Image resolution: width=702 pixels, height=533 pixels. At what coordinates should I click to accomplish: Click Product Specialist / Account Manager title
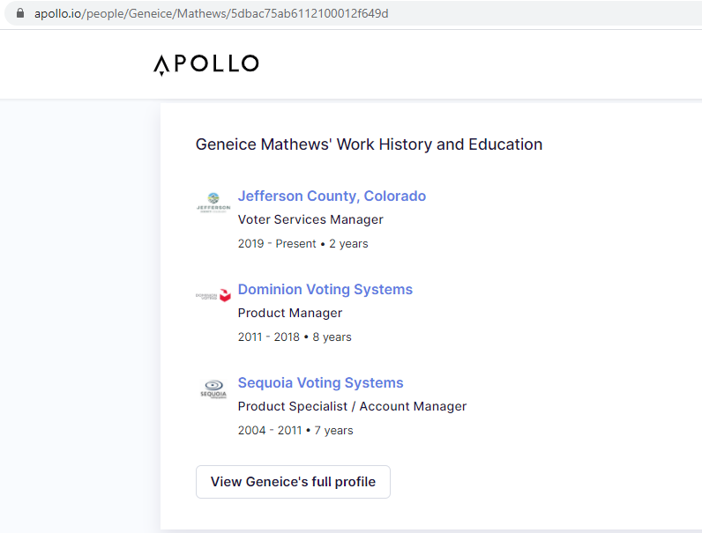352,406
